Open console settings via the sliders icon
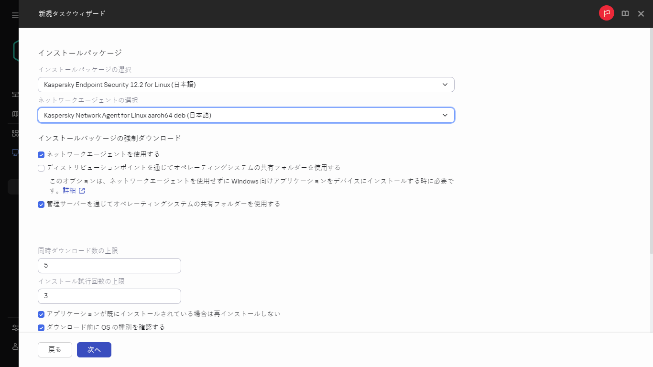The width and height of the screenshot is (653, 367). point(14,327)
